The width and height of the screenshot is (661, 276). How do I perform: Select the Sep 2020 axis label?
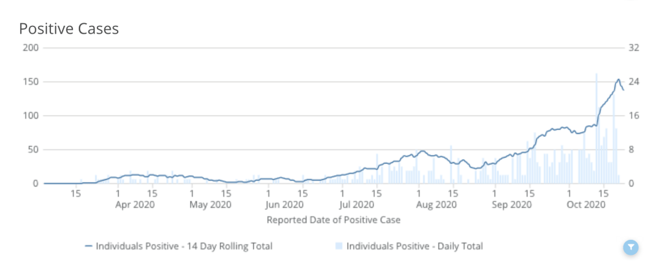[x=512, y=205]
